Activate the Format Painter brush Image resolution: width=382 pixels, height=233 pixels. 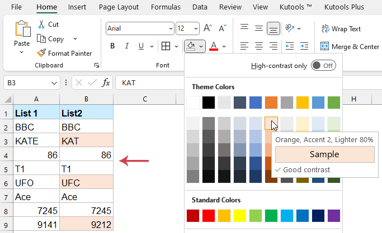(41, 53)
